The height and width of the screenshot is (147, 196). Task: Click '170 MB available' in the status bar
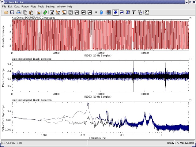coord(185,143)
